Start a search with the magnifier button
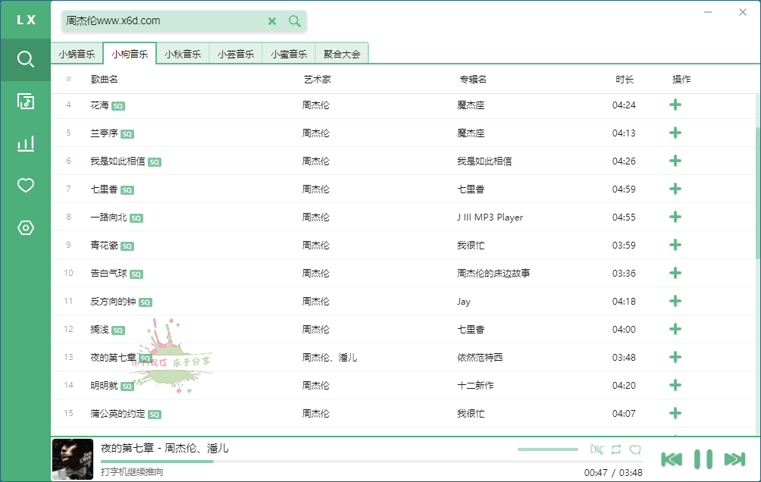This screenshot has width=761, height=482. click(294, 21)
